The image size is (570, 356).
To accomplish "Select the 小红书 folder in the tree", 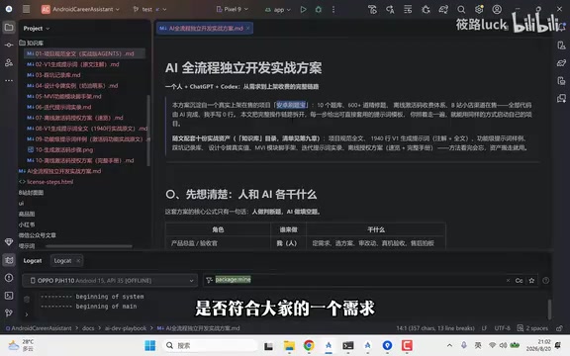I will click(x=27, y=224).
